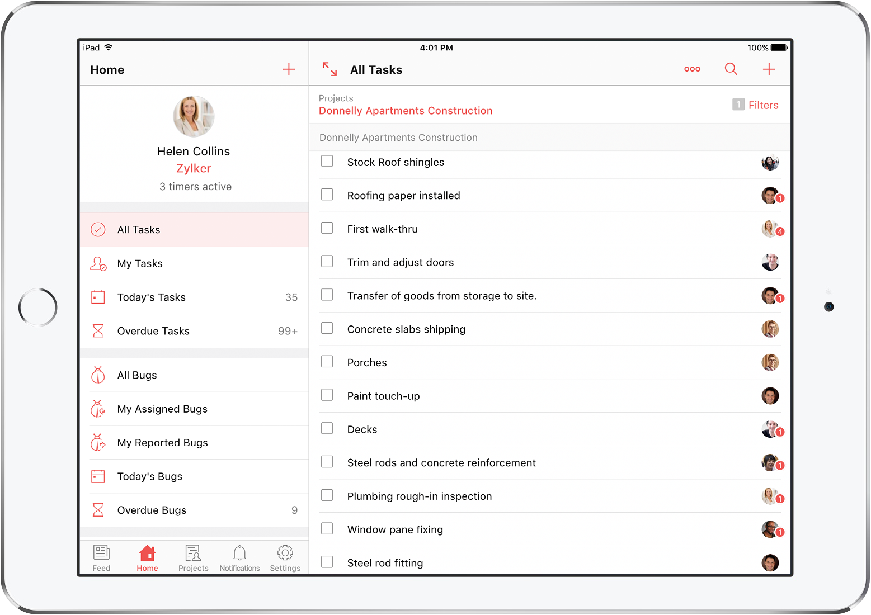Click assignee avatar for Window pane fixing

(x=770, y=529)
